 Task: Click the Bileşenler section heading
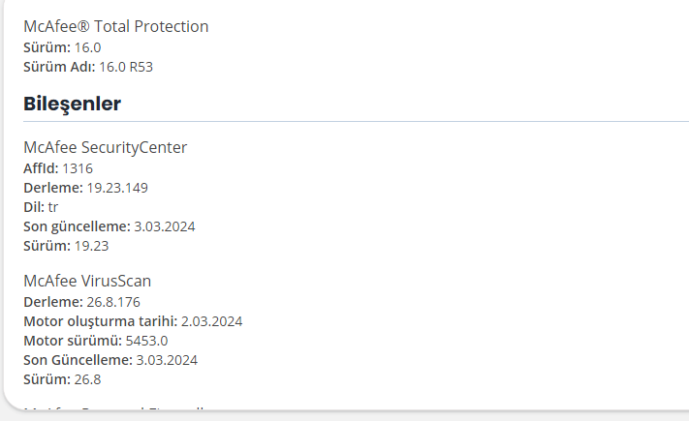pyautogui.click(x=72, y=103)
